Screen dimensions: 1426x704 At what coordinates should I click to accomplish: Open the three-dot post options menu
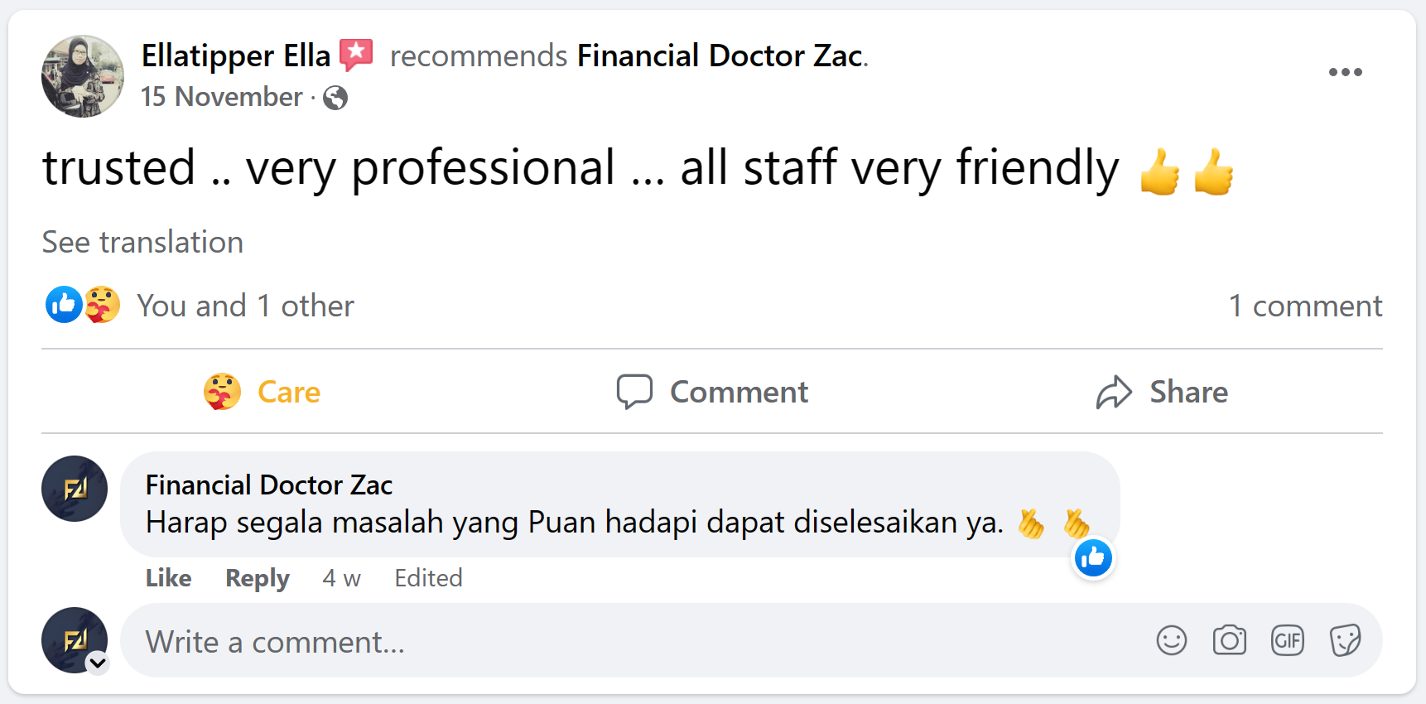coord(1345,72)
